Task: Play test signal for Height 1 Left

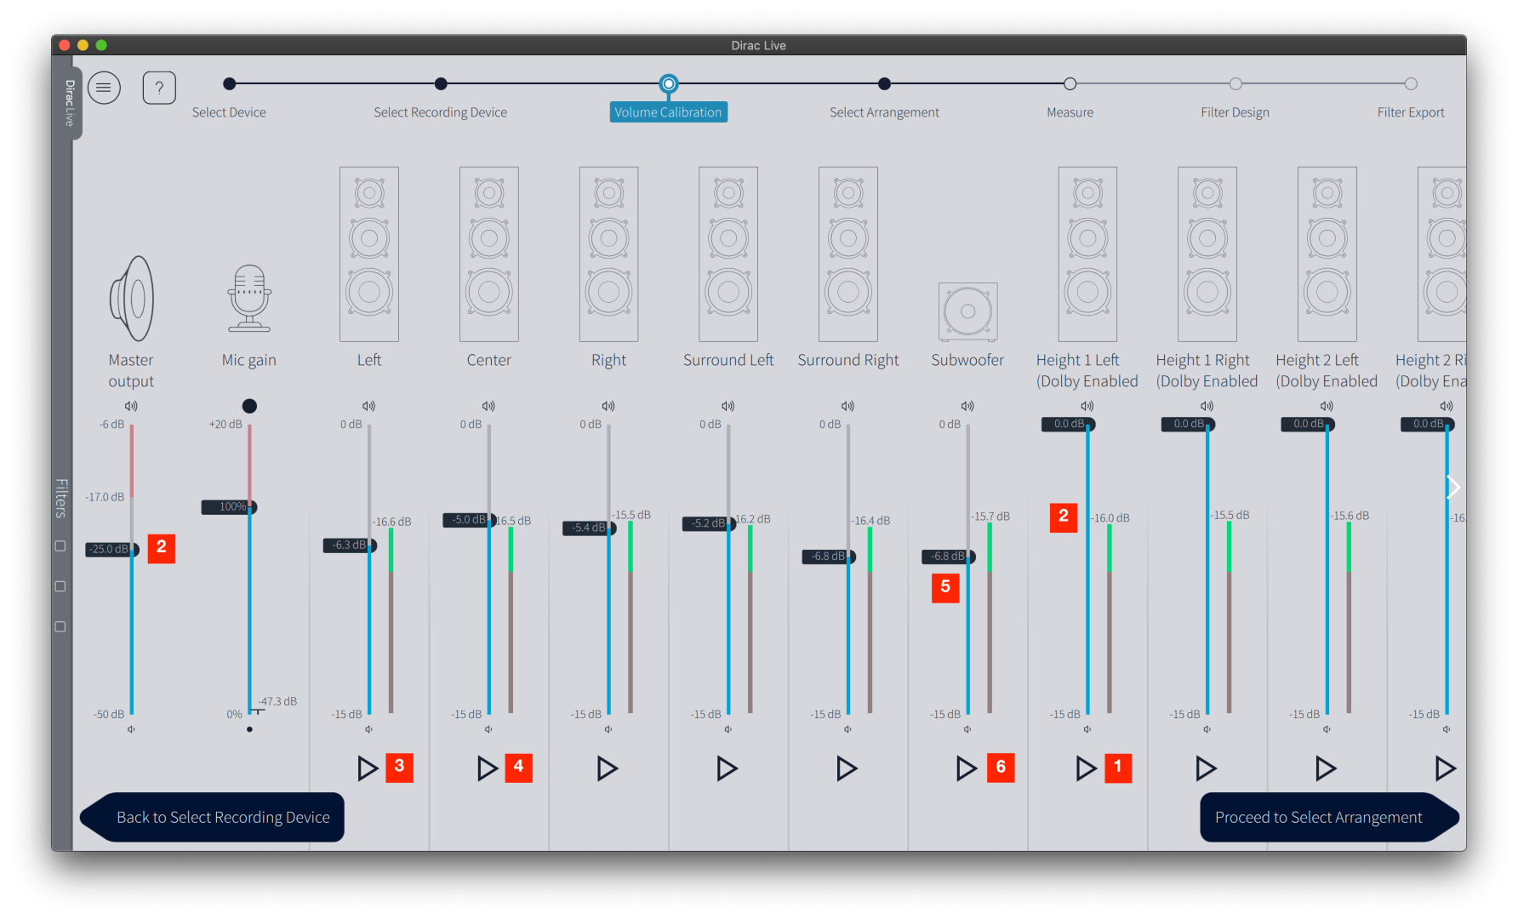Action: [1086, 768]
